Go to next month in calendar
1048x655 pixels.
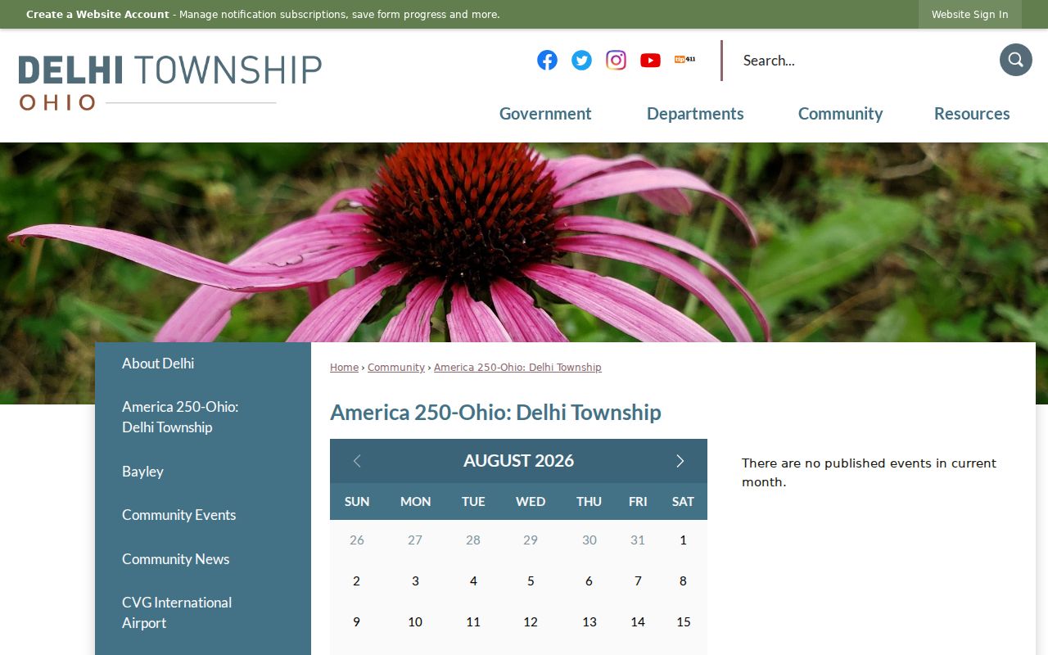(680, 461)
